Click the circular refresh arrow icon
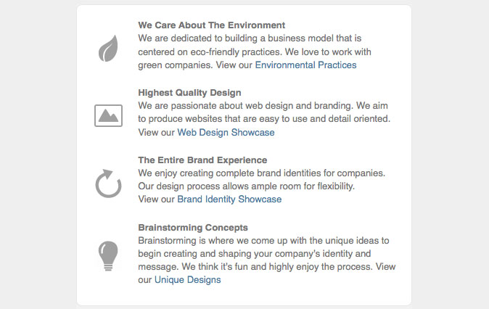 pos(108,184)
